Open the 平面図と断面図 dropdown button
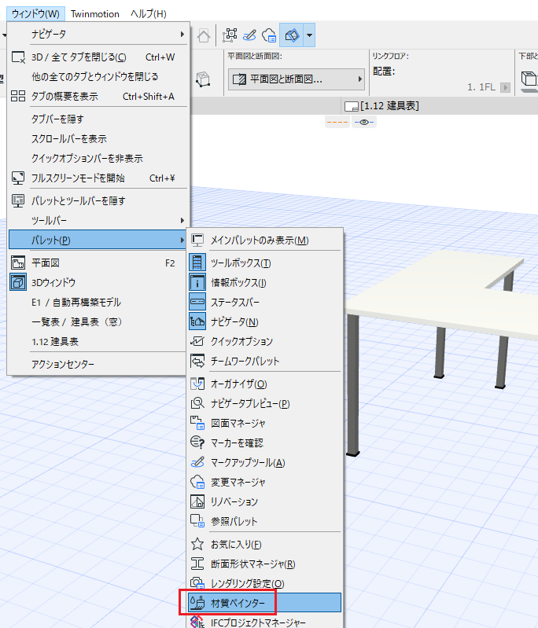Screen dimensions: 538x628 point(297,79)
